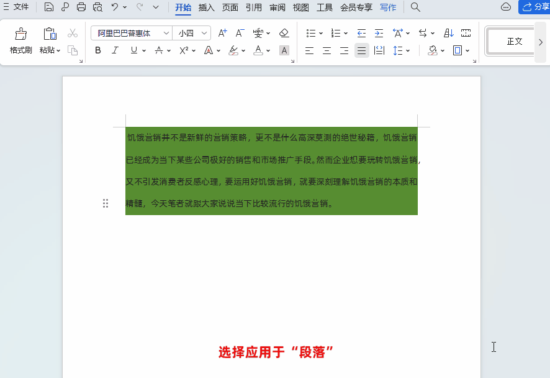The height and width of the screenshot is (378, 550).
Task: Center align the paragraph
Action: pyautogui.click(x=327, y=51)
